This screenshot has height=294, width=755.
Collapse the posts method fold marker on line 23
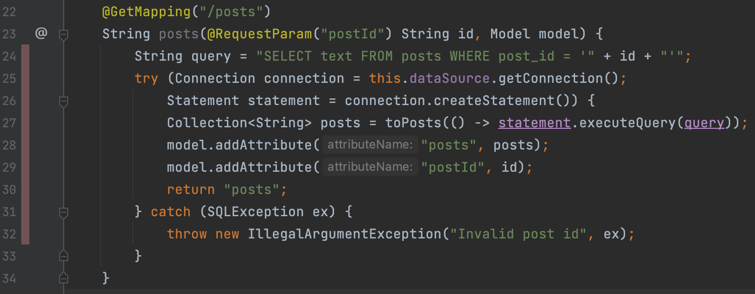click(64, 35)
